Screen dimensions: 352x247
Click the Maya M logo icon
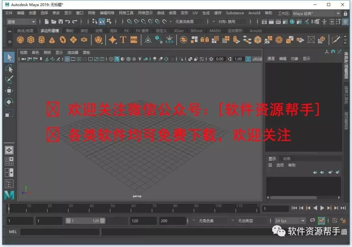coord(9,195)
